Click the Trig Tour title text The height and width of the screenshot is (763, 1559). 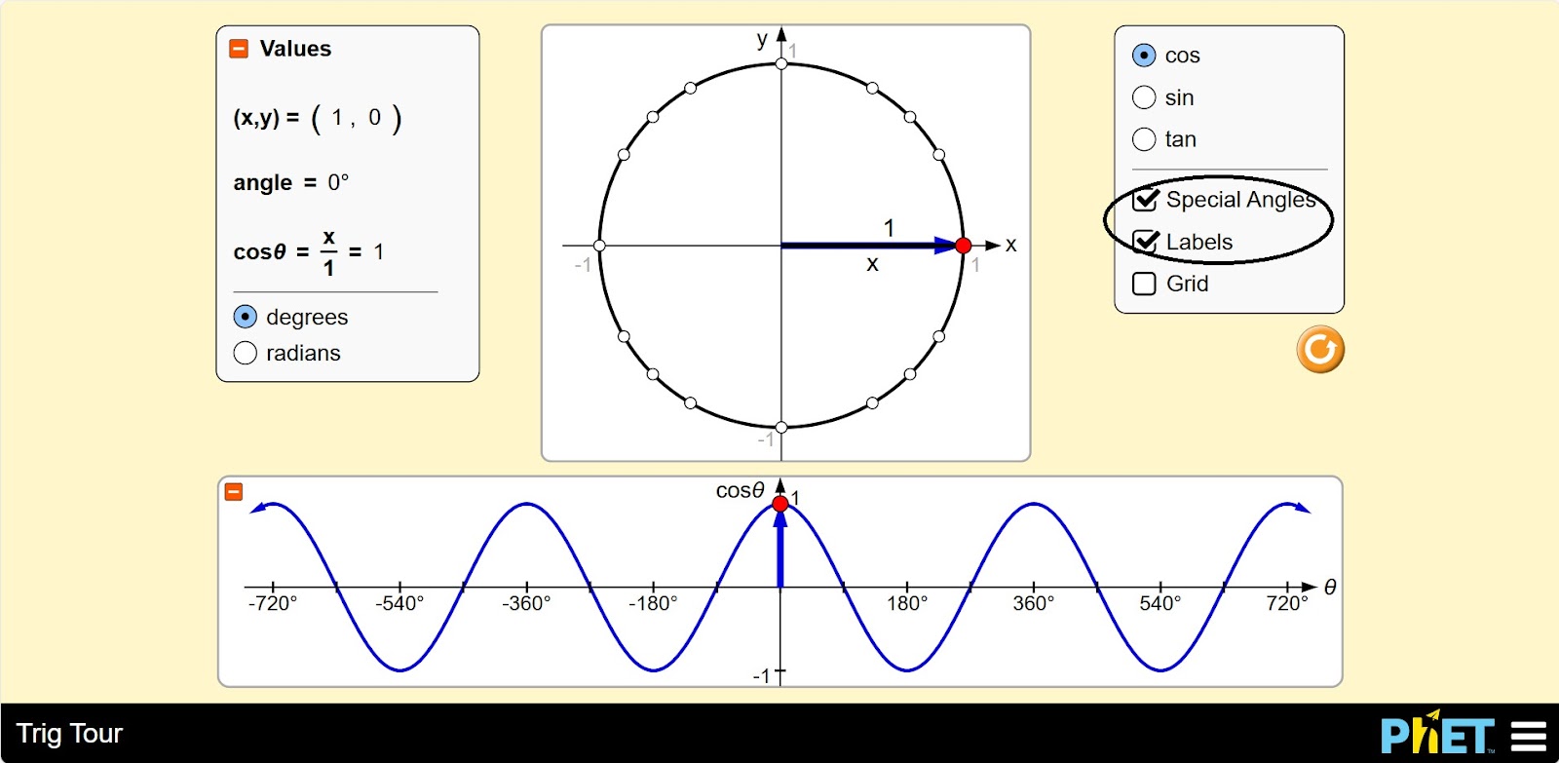69,734
